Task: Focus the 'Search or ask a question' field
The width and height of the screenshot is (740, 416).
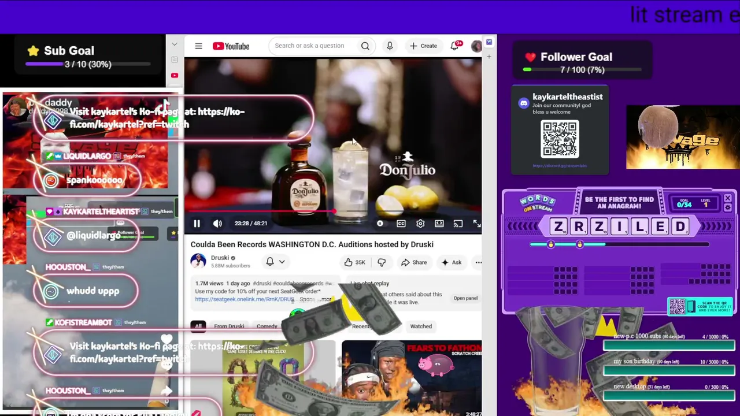Action: [x=309, y=46]
